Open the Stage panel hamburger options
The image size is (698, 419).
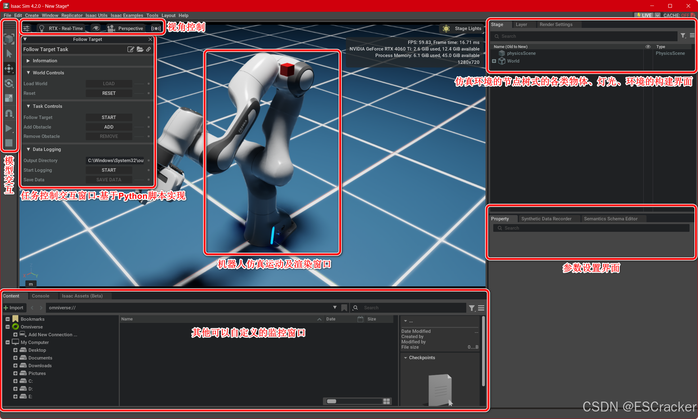coord(692,36)
